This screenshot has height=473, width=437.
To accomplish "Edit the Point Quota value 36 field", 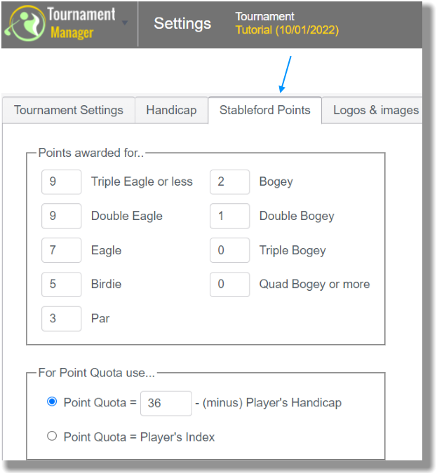I will point(166,404).
